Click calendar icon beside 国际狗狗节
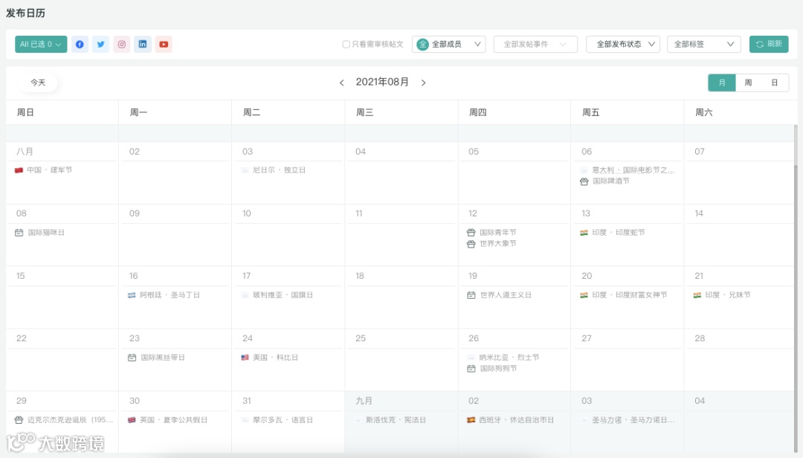803x458 pixels. [x=471, y=369]
